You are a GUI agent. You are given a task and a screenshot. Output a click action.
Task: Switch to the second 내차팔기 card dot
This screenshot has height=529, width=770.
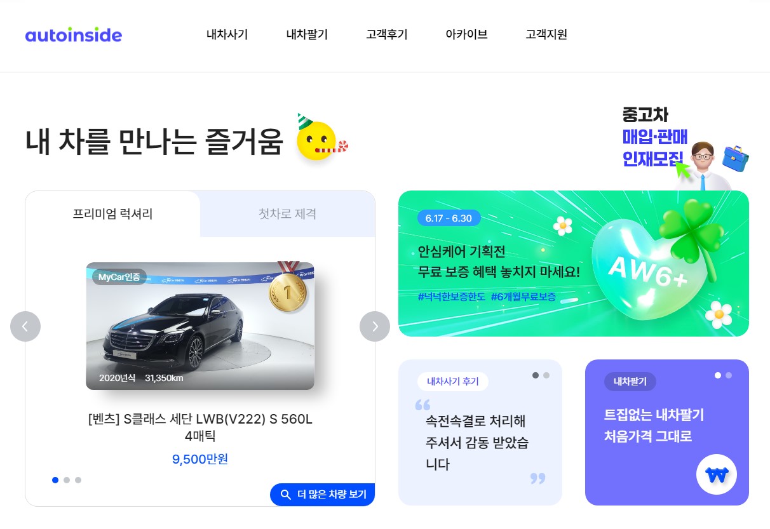coord(729,375)
